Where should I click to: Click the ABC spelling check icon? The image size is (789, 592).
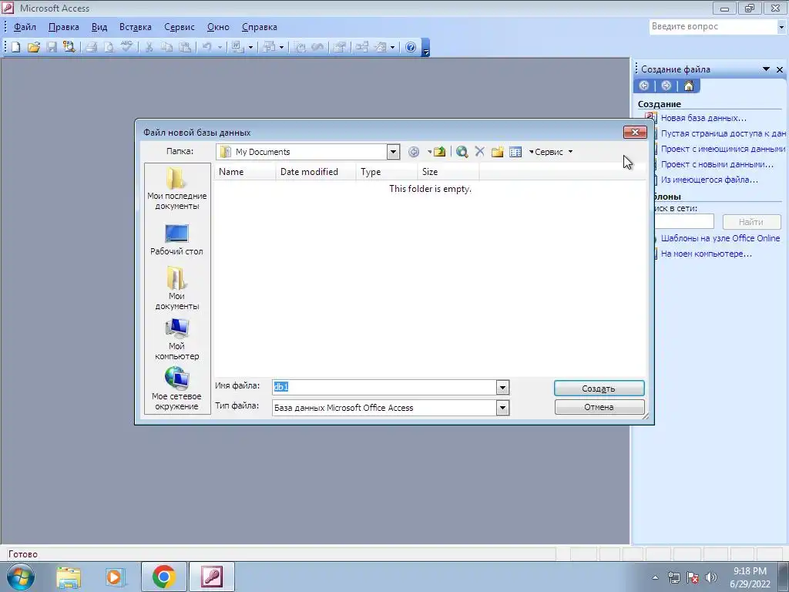(x=126, y=47)
